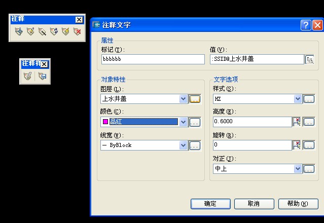This screenshot has width=324, height=223.
Task: Expand the 样式 dropdown showing HZ
Action: pyautogui.click(x=298, y=99)
